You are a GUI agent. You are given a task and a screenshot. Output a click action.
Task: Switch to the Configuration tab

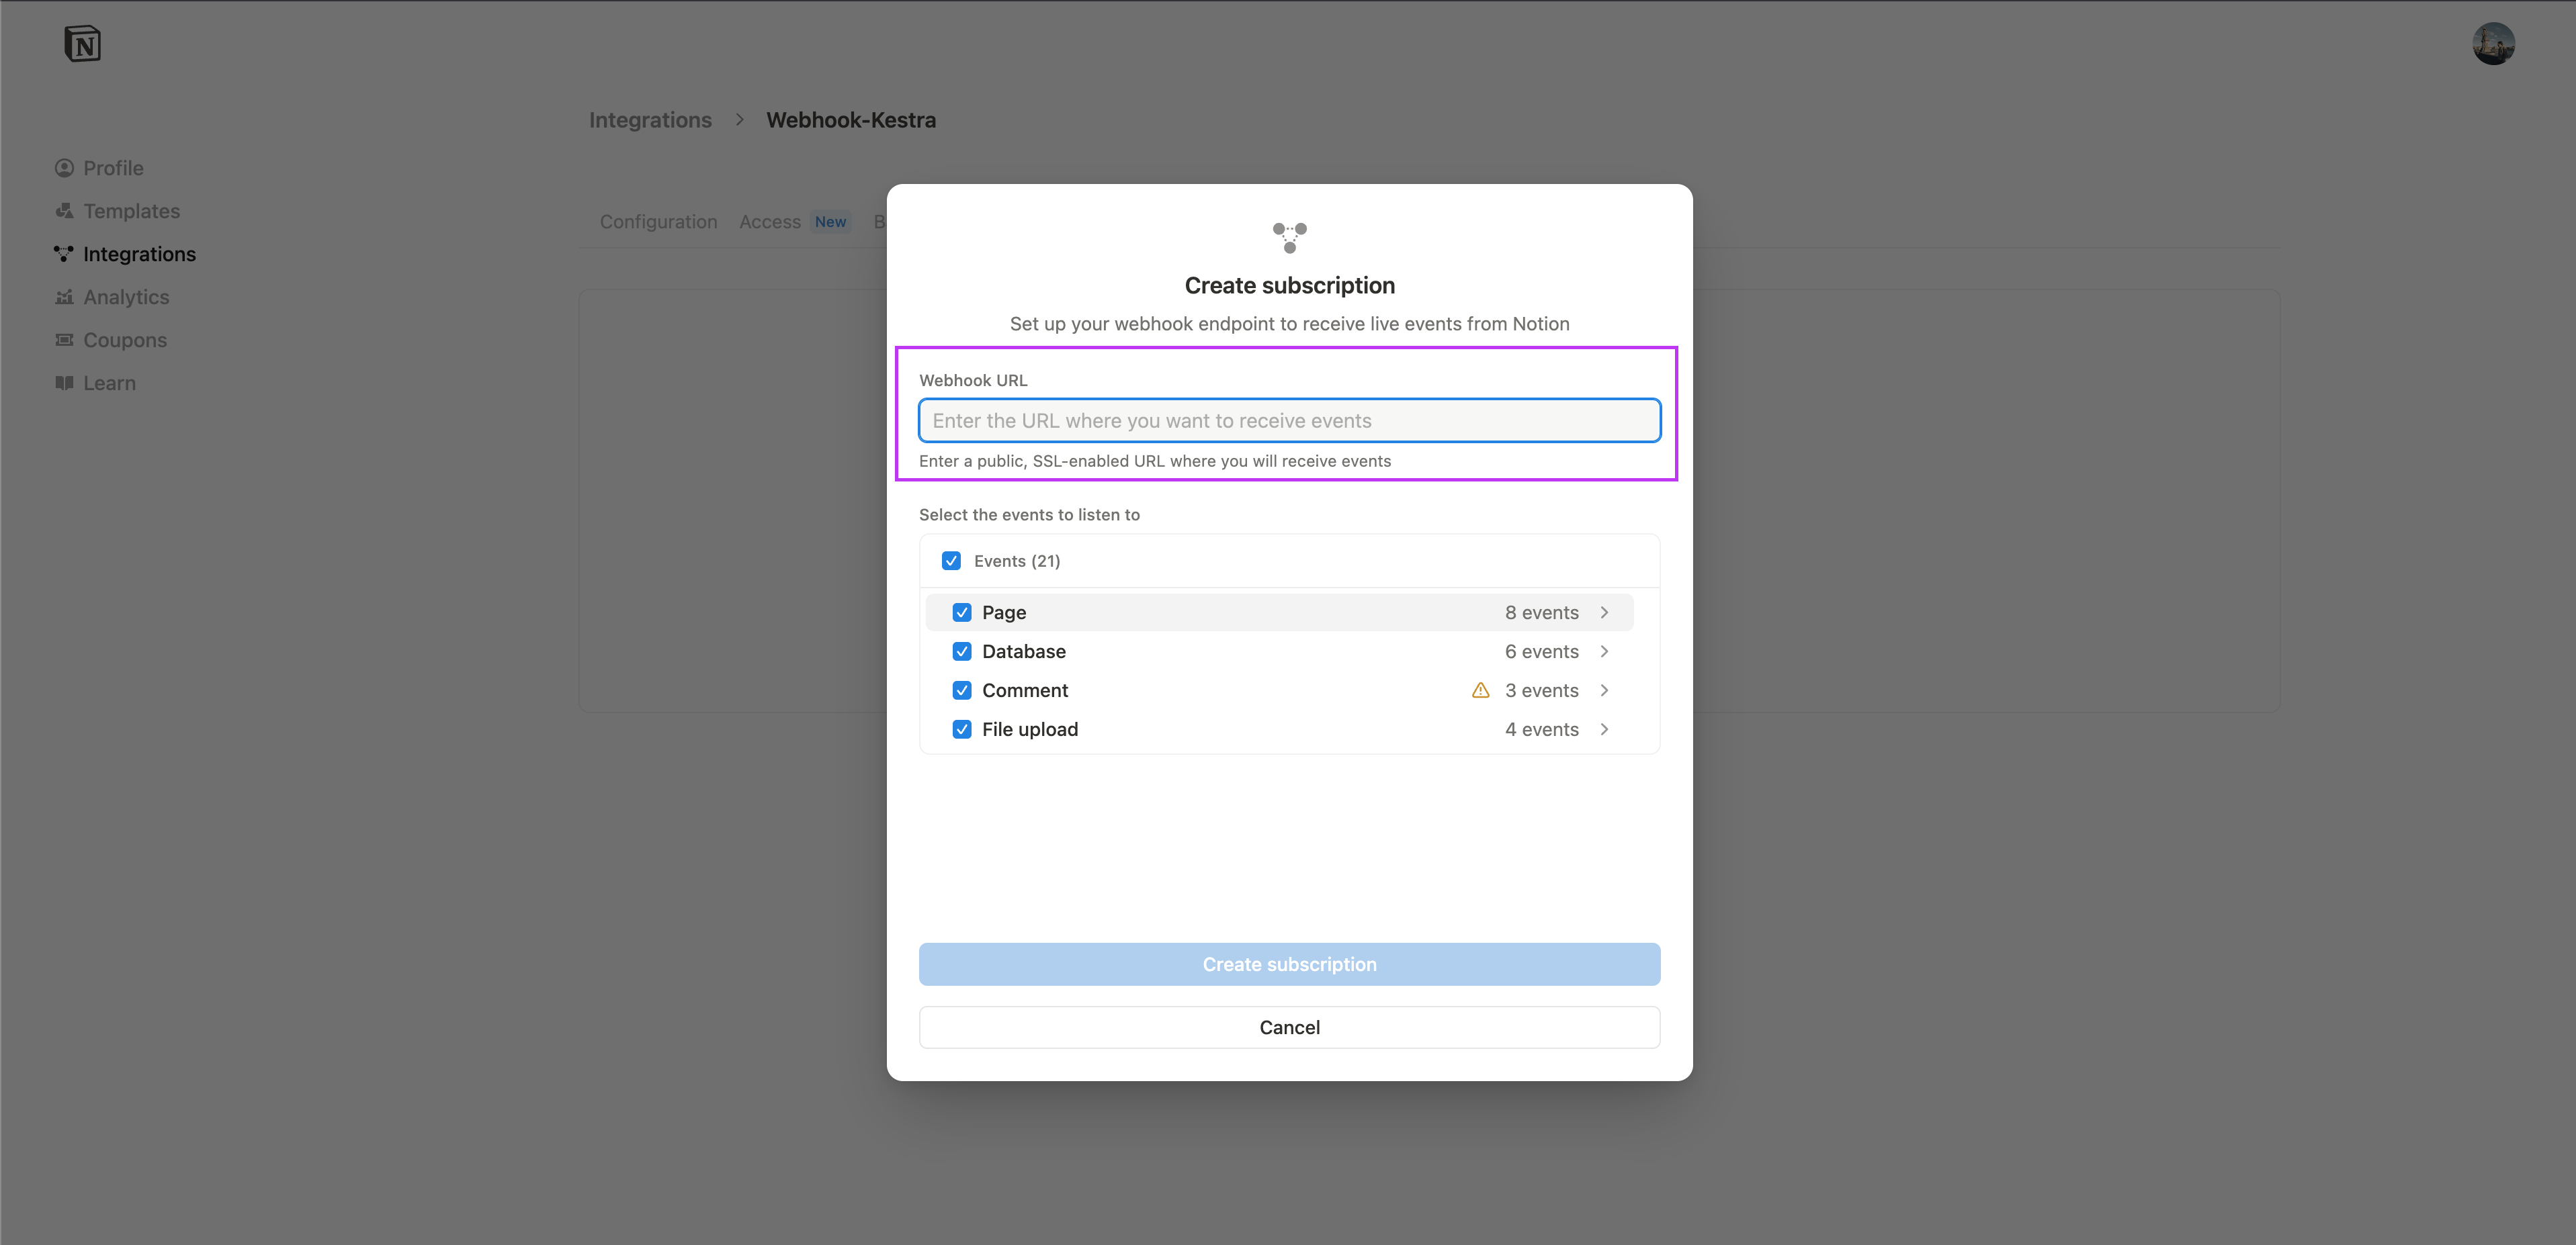658,221
